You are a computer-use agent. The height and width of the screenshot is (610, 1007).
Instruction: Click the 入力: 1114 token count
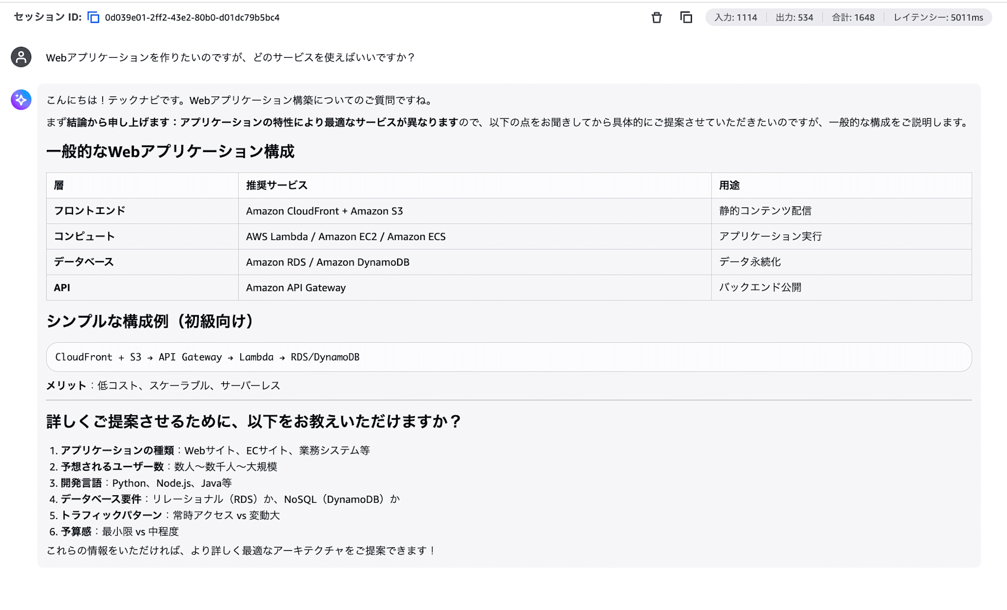coord(736,18)
